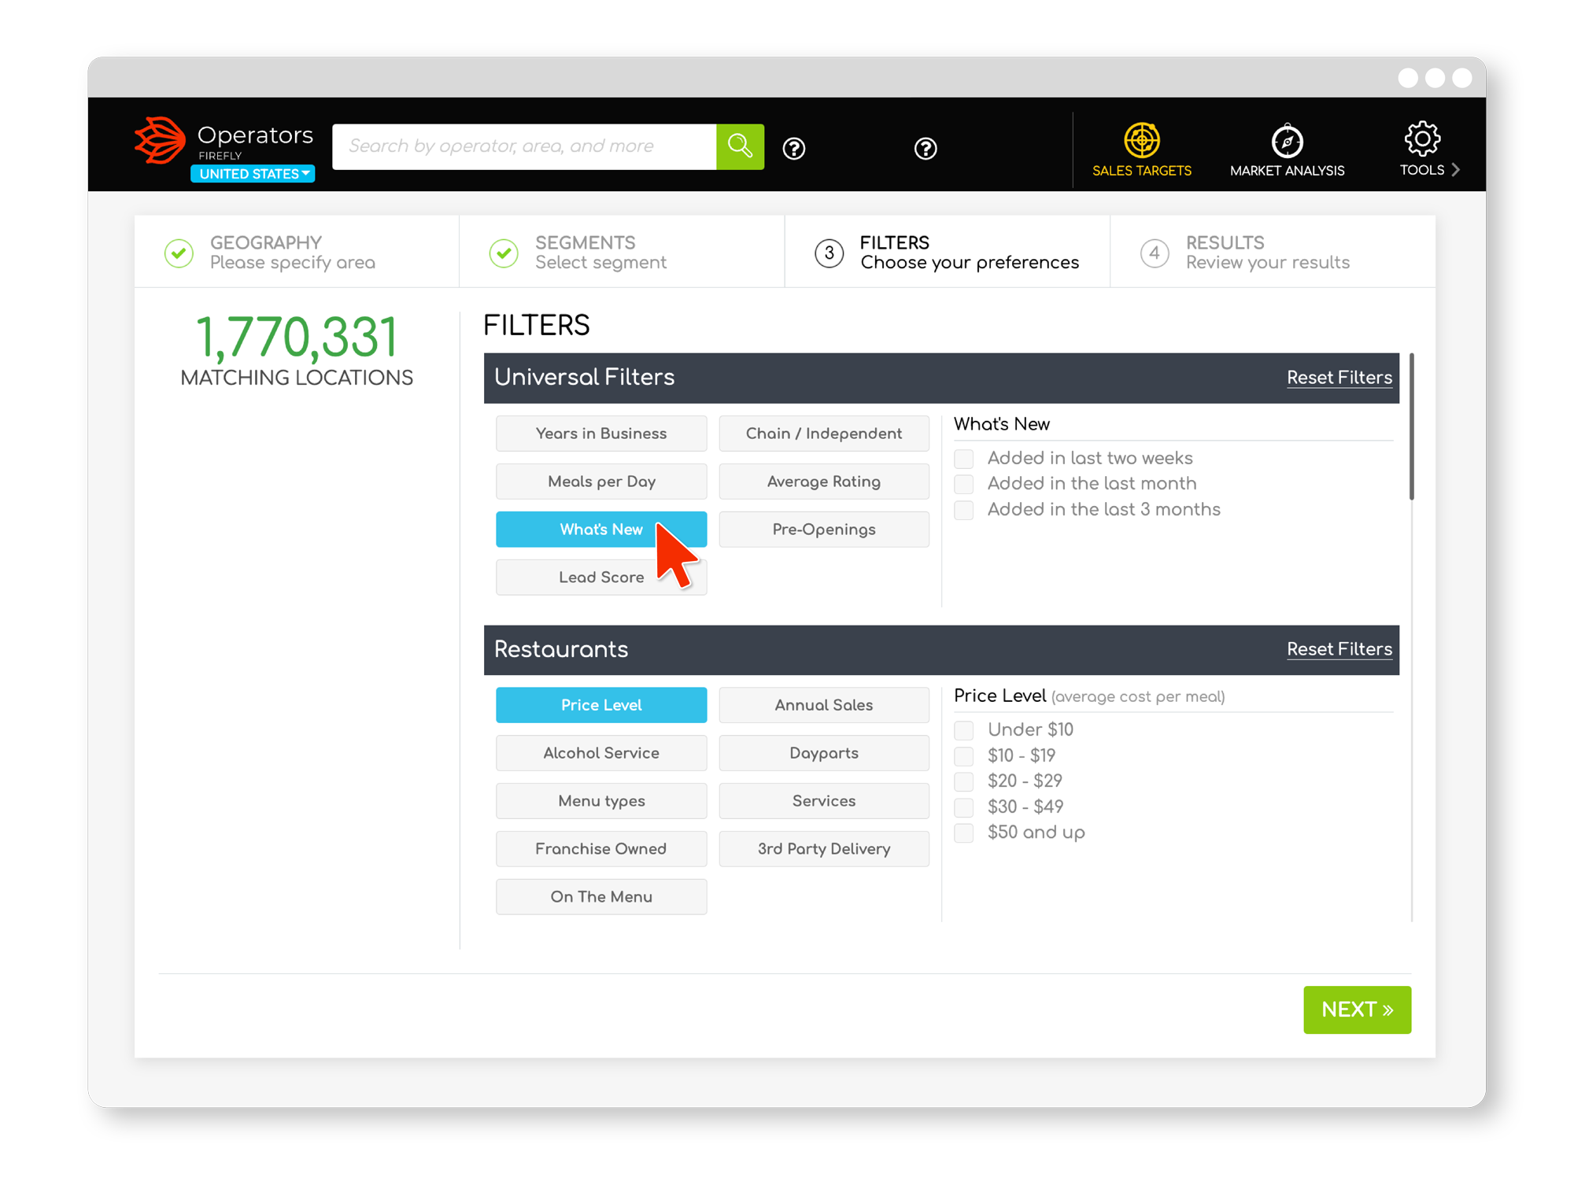Click the help question mark beside the search bar
The image size is (1574, 1185).
point(793,148)
